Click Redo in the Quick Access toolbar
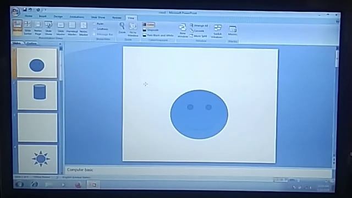Viewport: 352px width, 198px height. (x=38, y=10)
